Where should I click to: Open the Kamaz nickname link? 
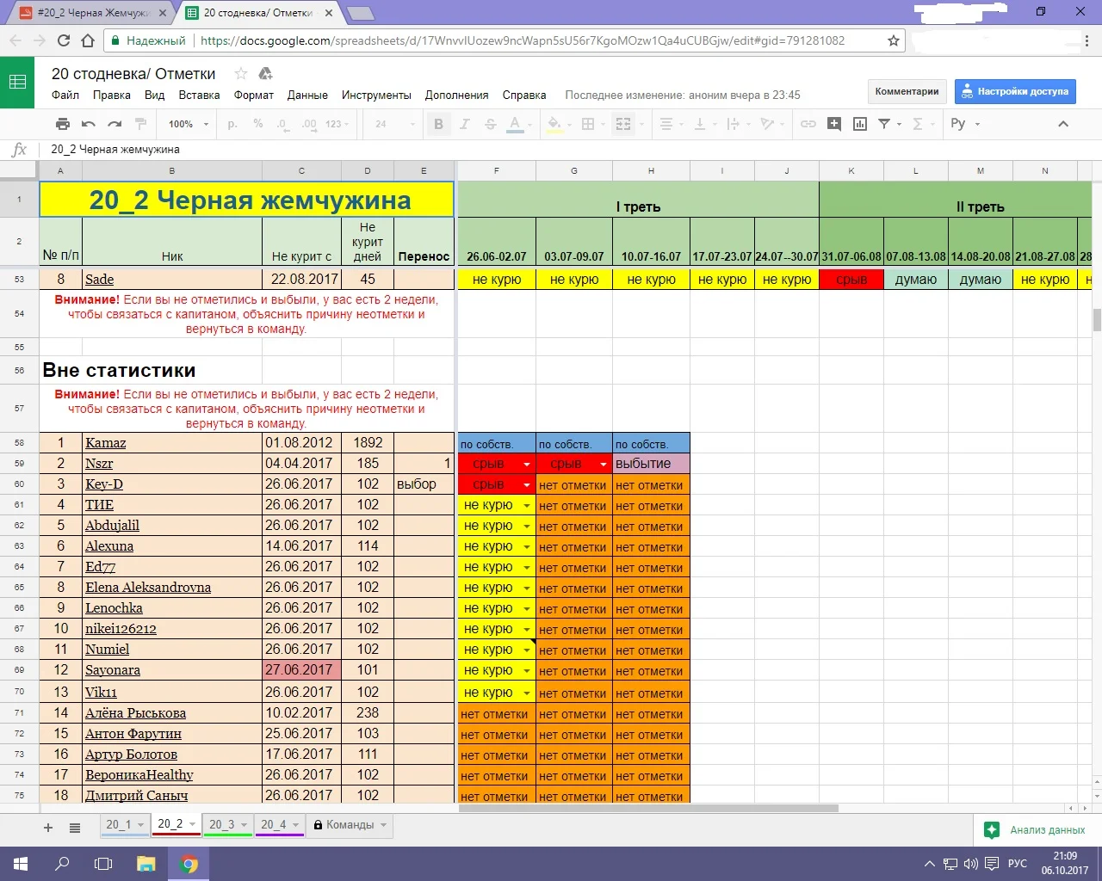[x=105, y=443]
